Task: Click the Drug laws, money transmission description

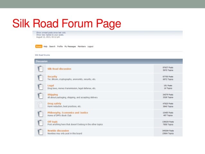Action: point(72,88)
